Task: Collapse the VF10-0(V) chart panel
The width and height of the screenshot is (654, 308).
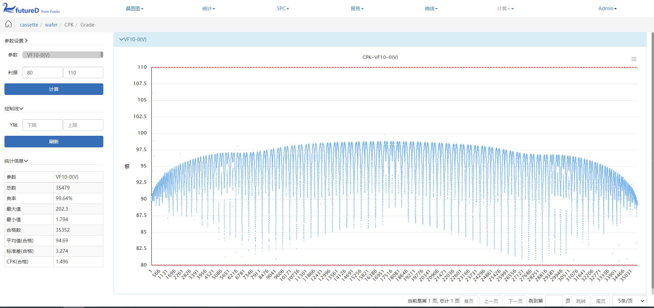Action: point(133,39)
